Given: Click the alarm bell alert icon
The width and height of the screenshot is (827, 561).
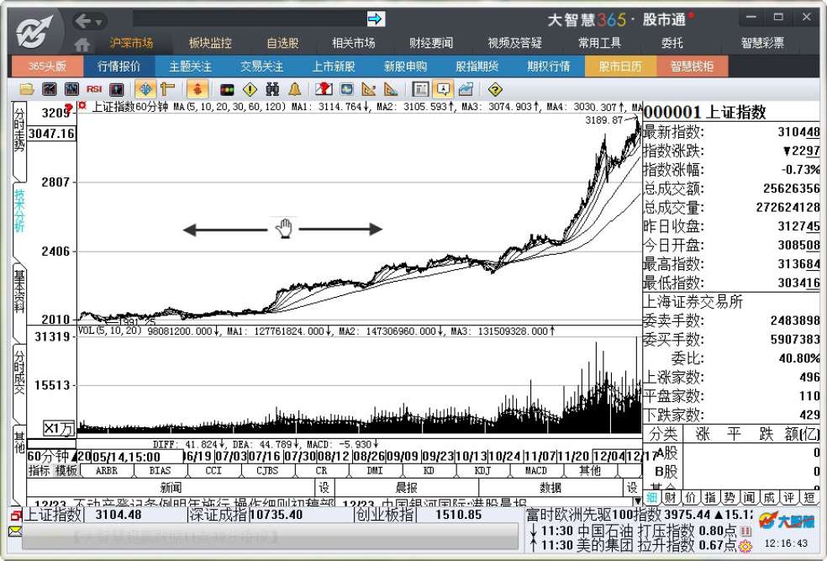Looking at the screenshot, I should (x=295, y=89).
